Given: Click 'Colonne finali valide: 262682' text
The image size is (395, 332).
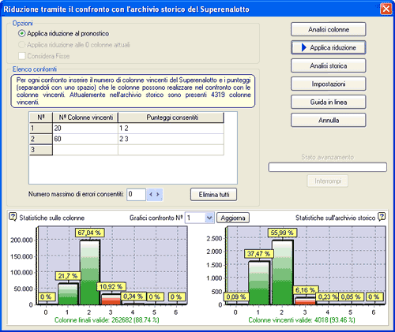Looking at the screenshot, I should [x=107, y=320].
